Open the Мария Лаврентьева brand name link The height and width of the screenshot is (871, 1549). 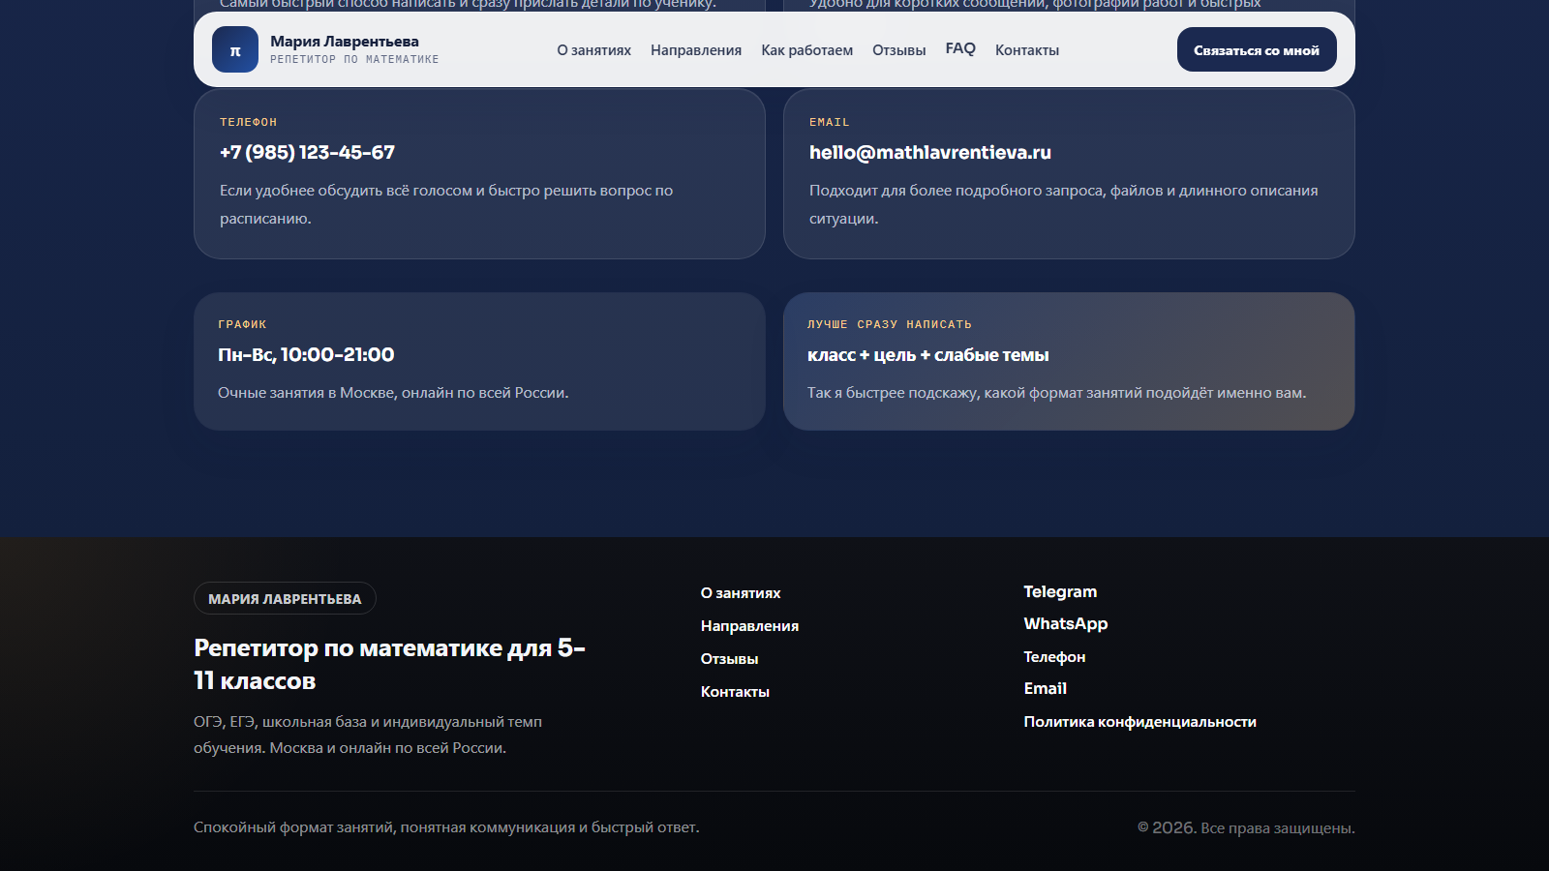[x=345, y=42]
